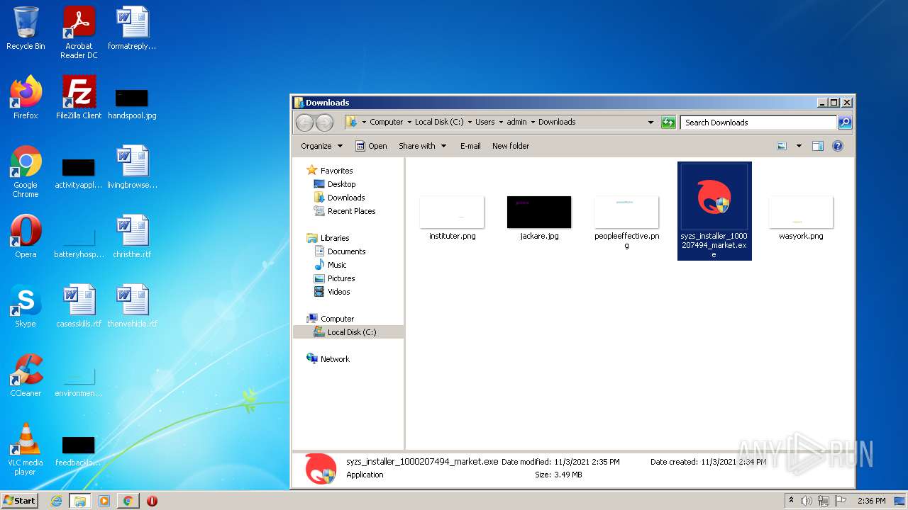Viewport: 908px width, 510px height.
Task: Click the Back navigation button in Downloads
Action: [x=304, y=123]
